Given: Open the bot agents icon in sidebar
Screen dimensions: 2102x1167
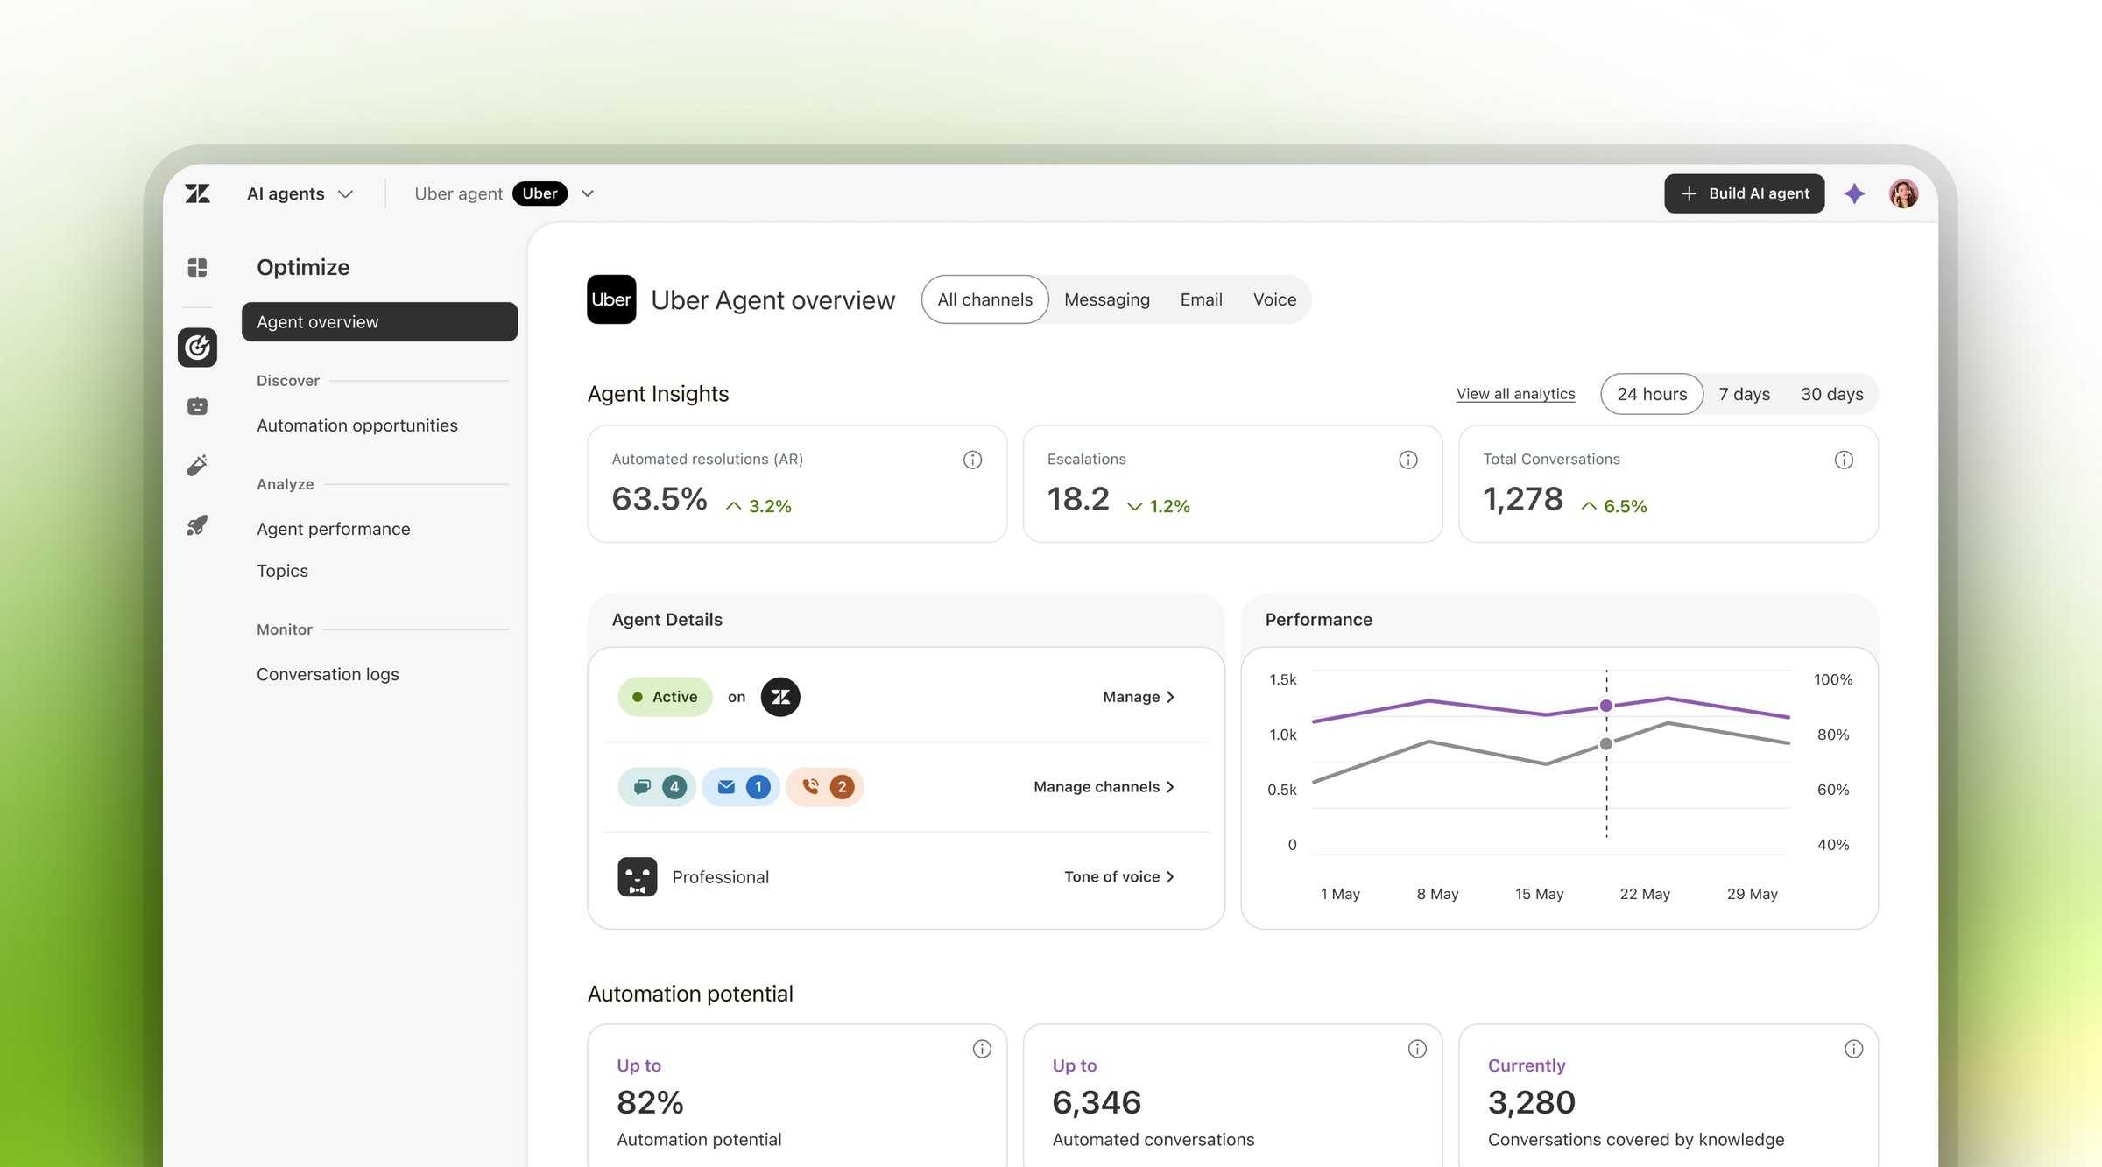Looking at the screenshot, I should point(197,406).
